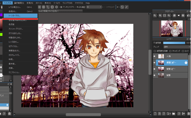Hide the 人物 layer

(154, 56)
